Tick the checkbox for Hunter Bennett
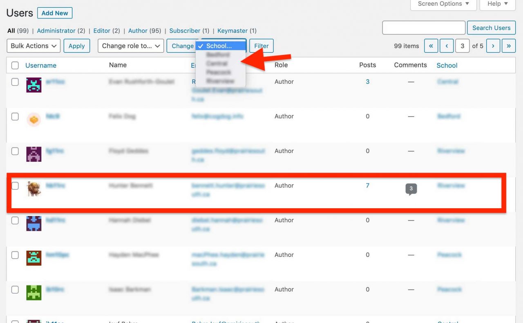Screen dimensions: 523x323 pos(15,186)
